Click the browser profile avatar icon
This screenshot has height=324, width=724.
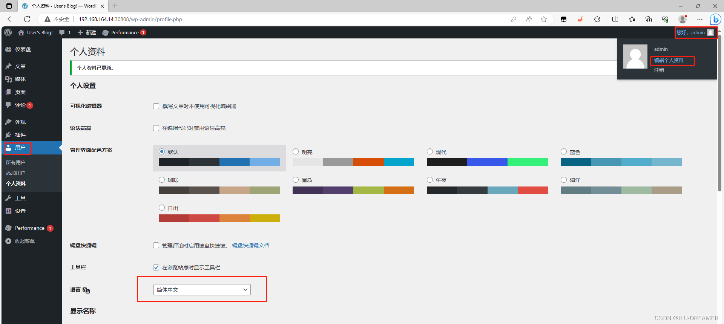(683, 19)
